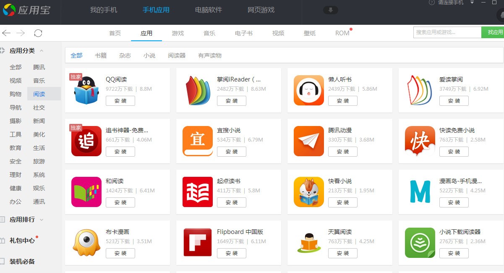504x273 pixels.
Task: Switch to 我的手机 tab
Action: 104,10
